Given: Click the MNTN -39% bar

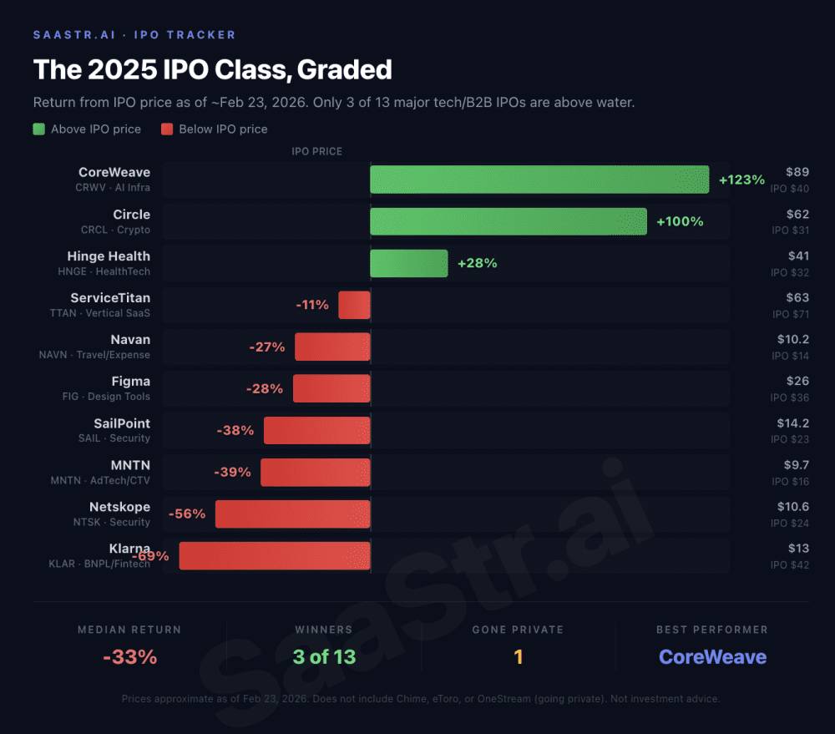Looking at the screenshot, I should [x=316, y=472].
